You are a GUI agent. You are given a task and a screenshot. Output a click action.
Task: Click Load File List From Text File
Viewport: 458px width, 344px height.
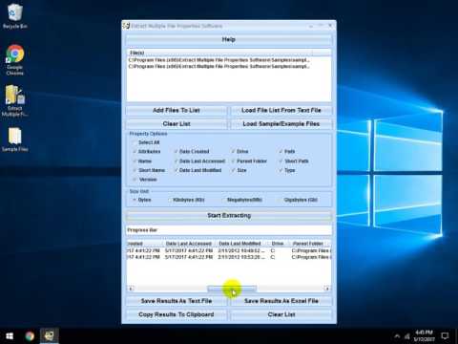(281, 110)
